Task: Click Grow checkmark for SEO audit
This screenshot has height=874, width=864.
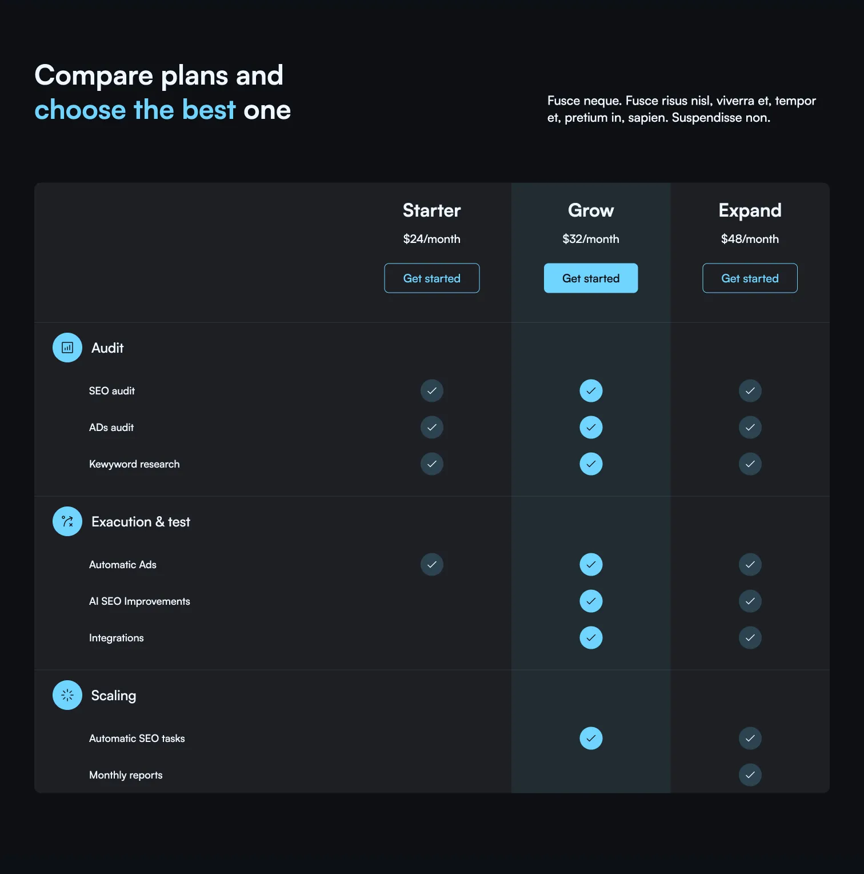Action: click(591, 391)
